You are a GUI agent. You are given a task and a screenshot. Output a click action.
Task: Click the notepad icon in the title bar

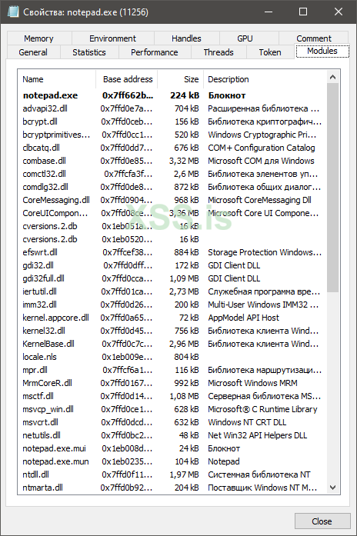[13, 12]
